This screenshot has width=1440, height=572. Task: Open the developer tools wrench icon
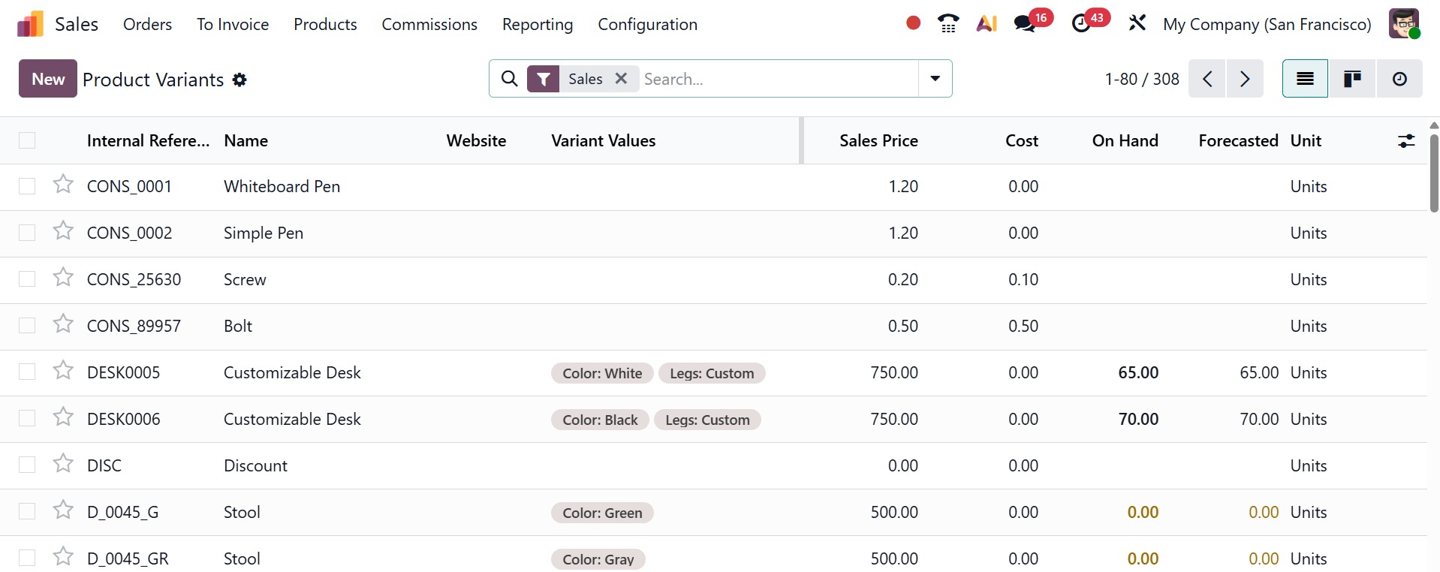point(1137,23)
